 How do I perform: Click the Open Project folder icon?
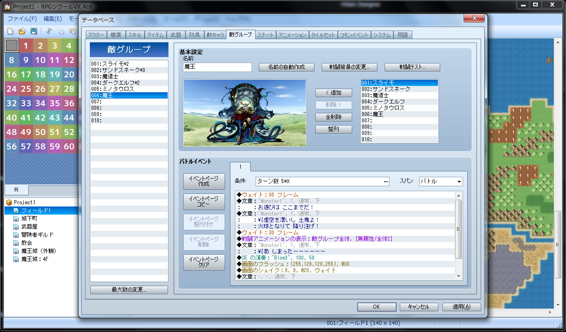coord(22,31)
